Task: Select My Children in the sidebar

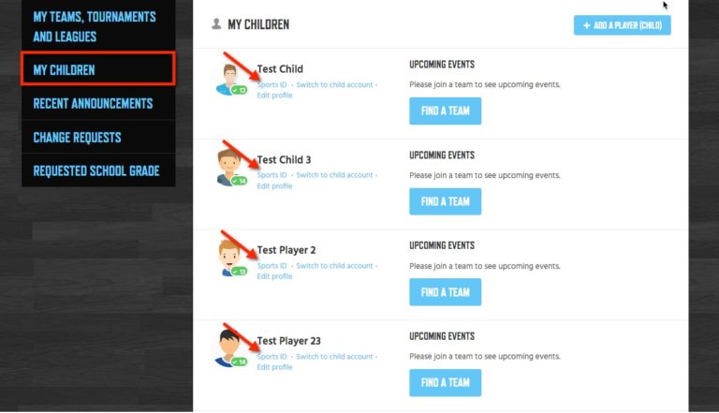Action: 98,69
